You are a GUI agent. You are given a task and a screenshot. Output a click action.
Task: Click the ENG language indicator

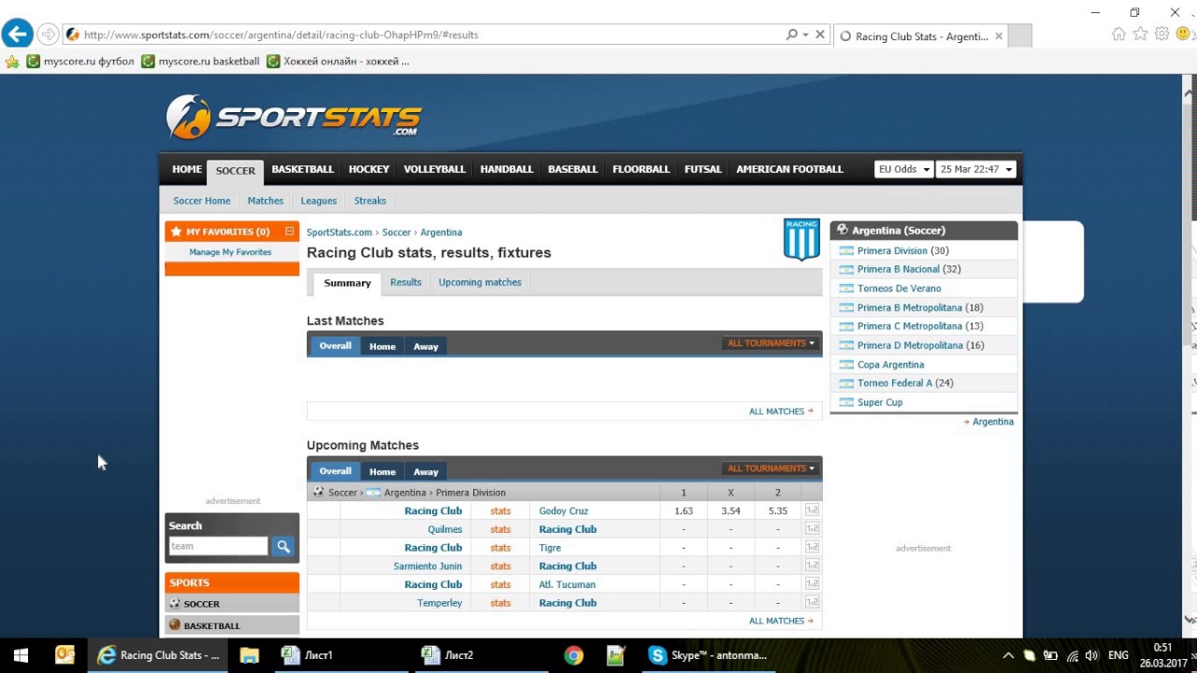pos(1118,655)
